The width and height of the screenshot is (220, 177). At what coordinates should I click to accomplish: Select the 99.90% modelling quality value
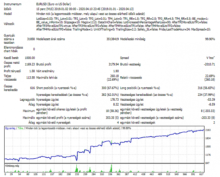pos(210,39)
